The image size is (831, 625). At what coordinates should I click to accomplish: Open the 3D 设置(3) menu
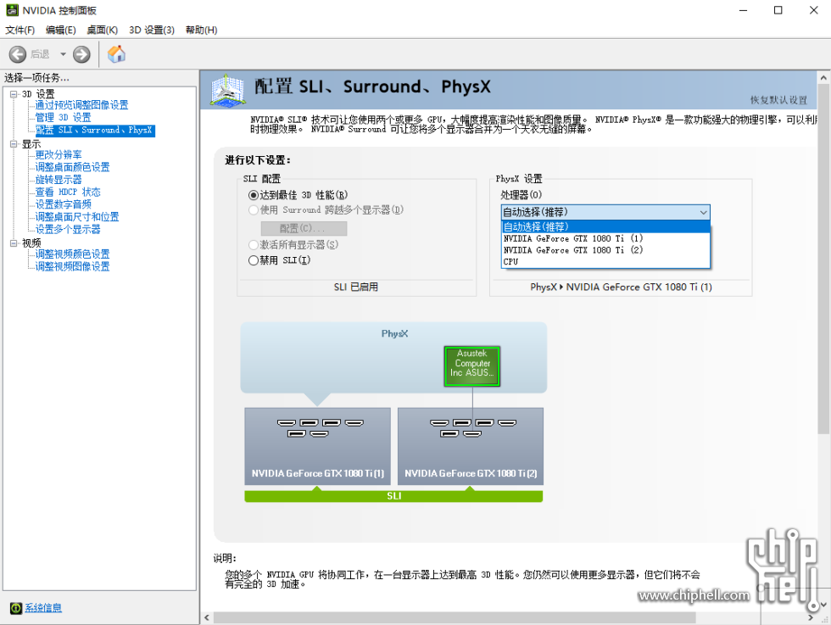pos(152,31)
